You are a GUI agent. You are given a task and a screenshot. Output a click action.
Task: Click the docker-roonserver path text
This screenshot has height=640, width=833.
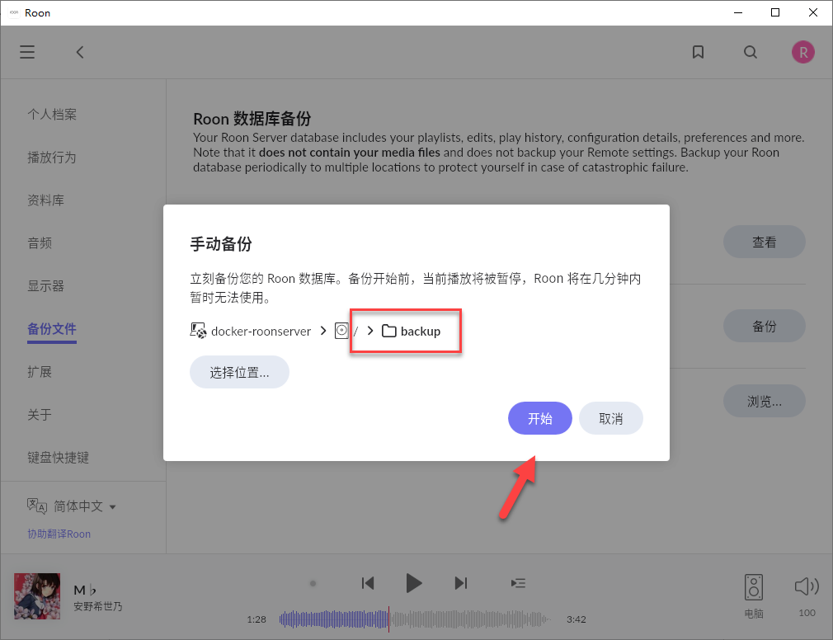[261, 331]
